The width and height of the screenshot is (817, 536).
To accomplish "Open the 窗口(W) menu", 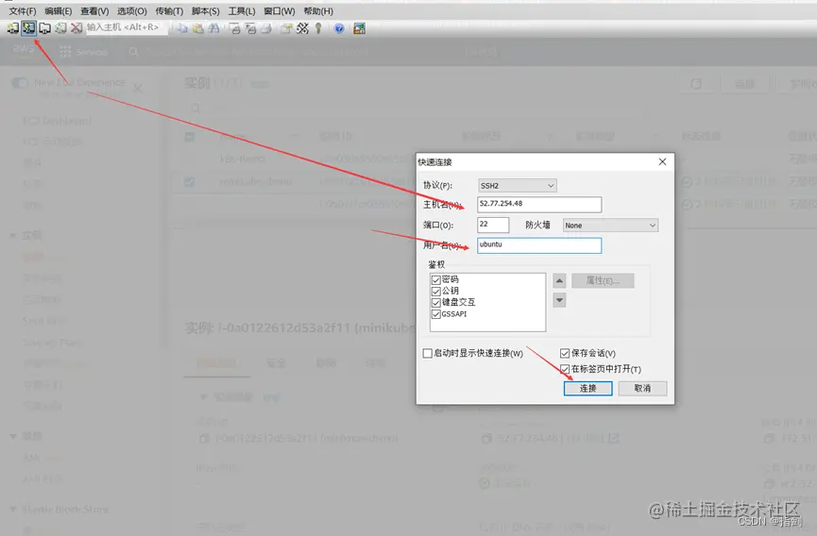I will click(x=280, y=11).
